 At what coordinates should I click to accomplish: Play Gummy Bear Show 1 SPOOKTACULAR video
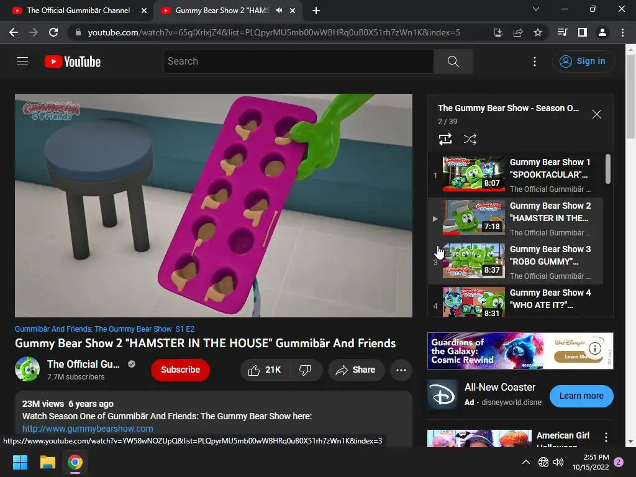click(515, 175)
